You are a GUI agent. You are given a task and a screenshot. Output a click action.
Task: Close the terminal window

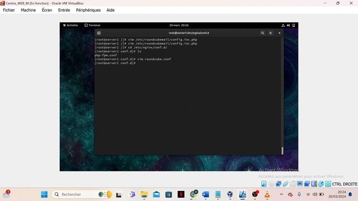pos(280,33)
